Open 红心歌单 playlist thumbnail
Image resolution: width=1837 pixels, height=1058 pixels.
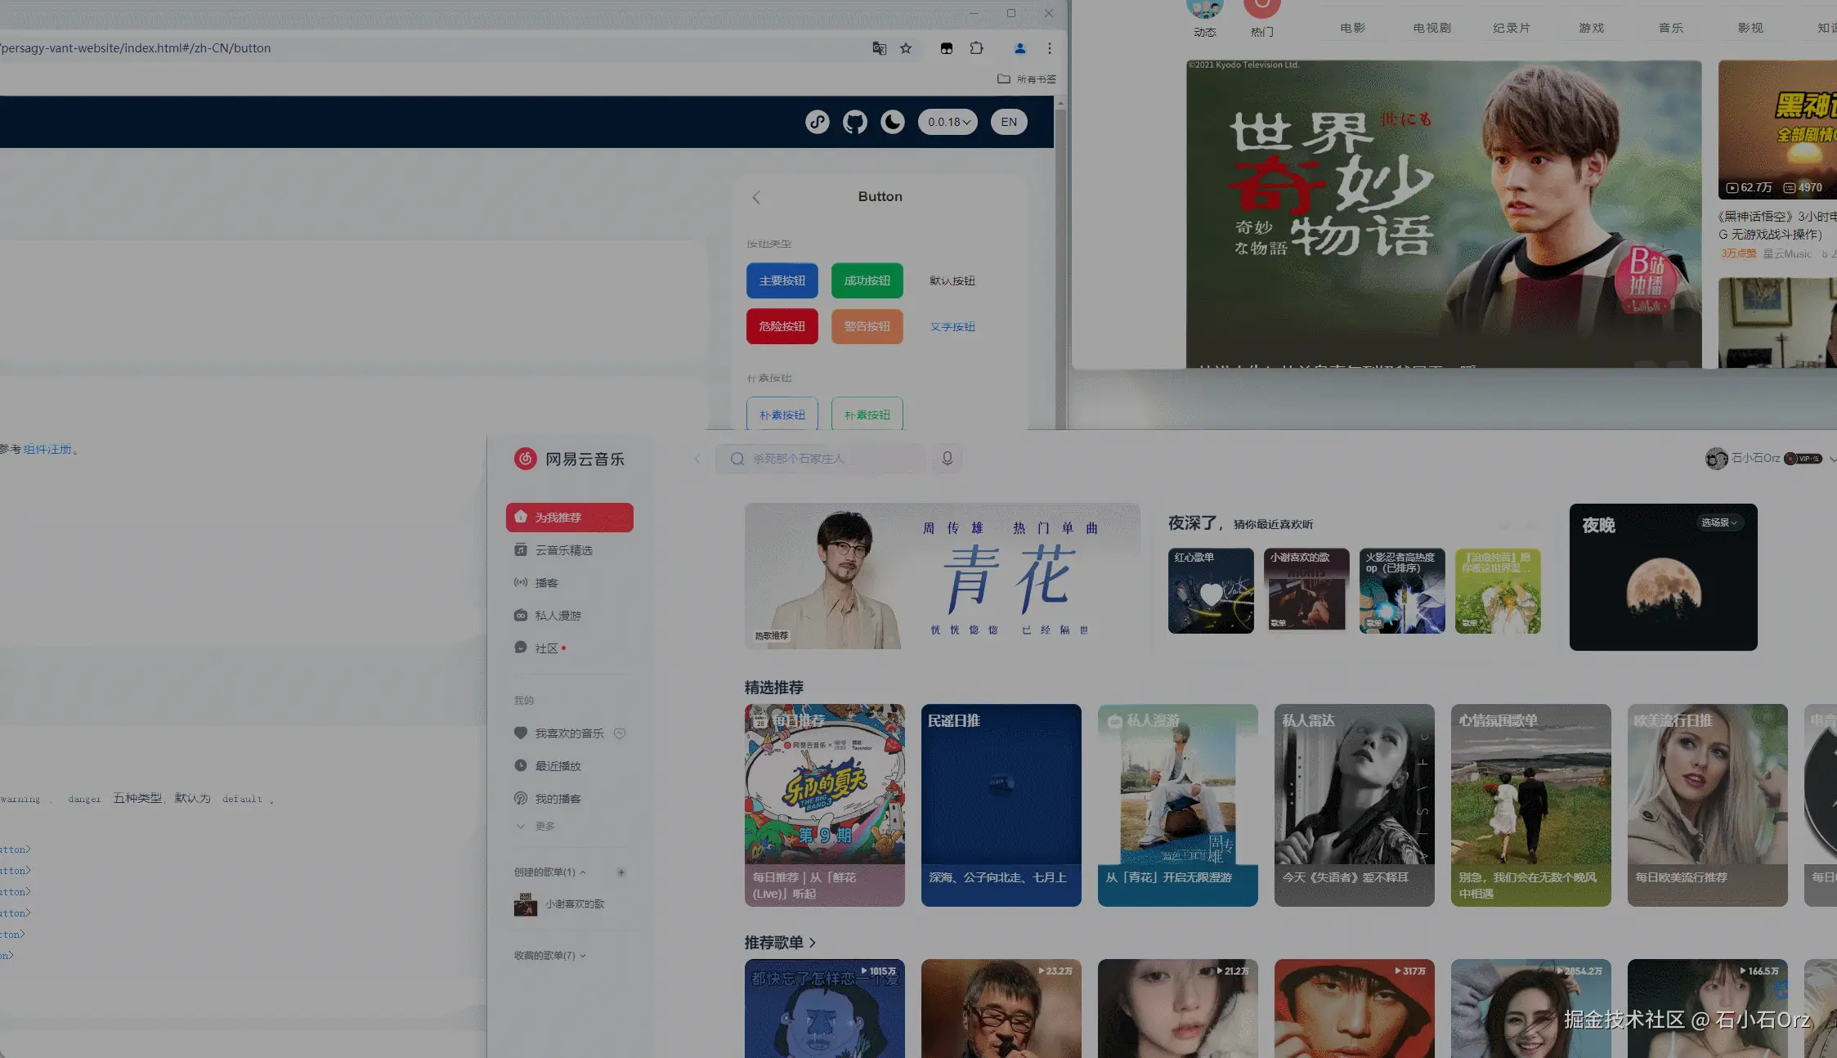point(1210,591)
